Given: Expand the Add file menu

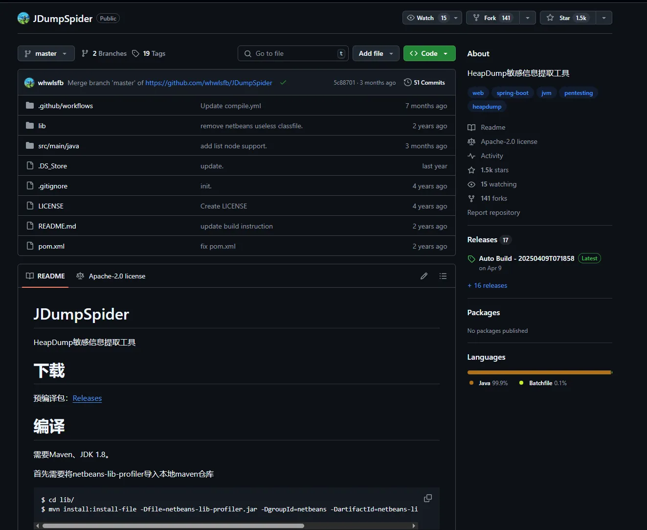Looking at the screenshot, I should tap(376, 53).
